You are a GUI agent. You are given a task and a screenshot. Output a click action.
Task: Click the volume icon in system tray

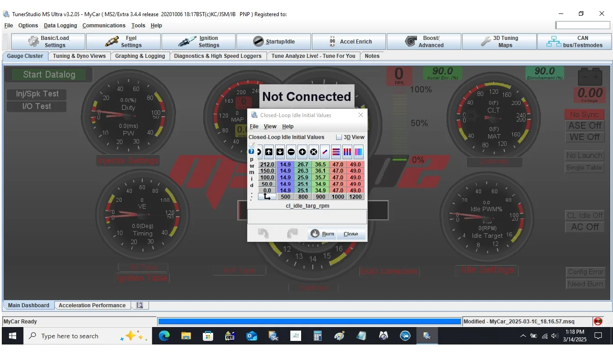click(555, 336)
